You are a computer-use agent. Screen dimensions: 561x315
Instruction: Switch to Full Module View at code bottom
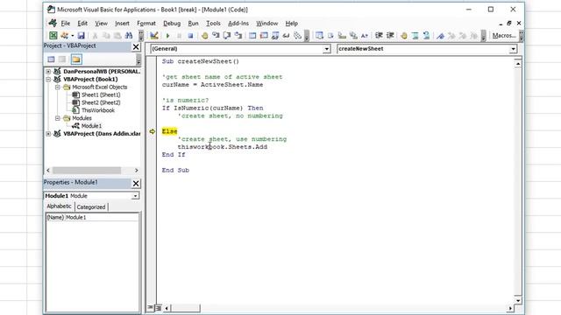click(x=158, y=307)
